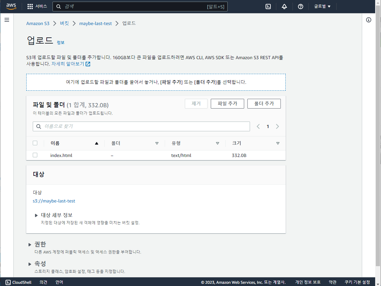Image resolution: width=381 pixels, height=286 pixels.
Task: Click the 제거 button
Action: pos(196,104)
